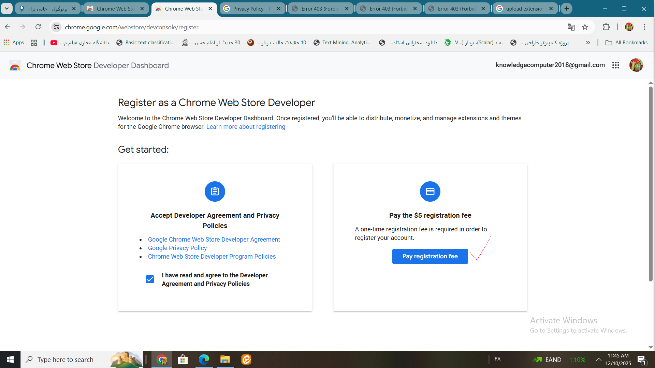Uncheck the Developer Agreement checkbox
The width and height of the screenshot is (655, 368).
click(x=150, y=279)
